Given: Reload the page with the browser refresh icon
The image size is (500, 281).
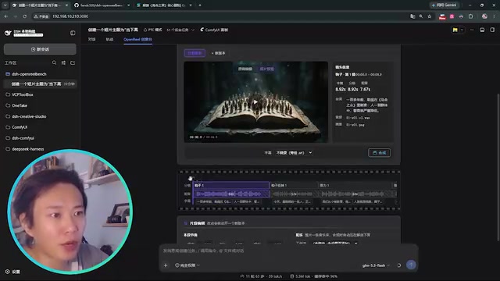Looking at the screenshot, I should (24, 16).
